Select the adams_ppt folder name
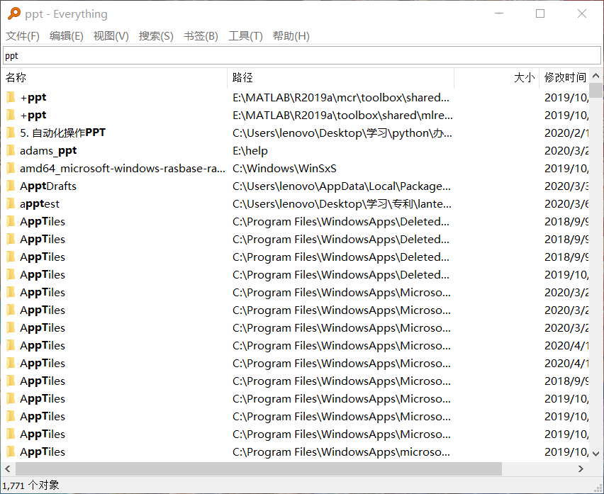 pos(48,150)
